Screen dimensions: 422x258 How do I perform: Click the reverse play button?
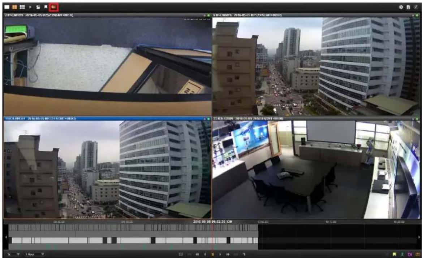[x=205, y=254]
